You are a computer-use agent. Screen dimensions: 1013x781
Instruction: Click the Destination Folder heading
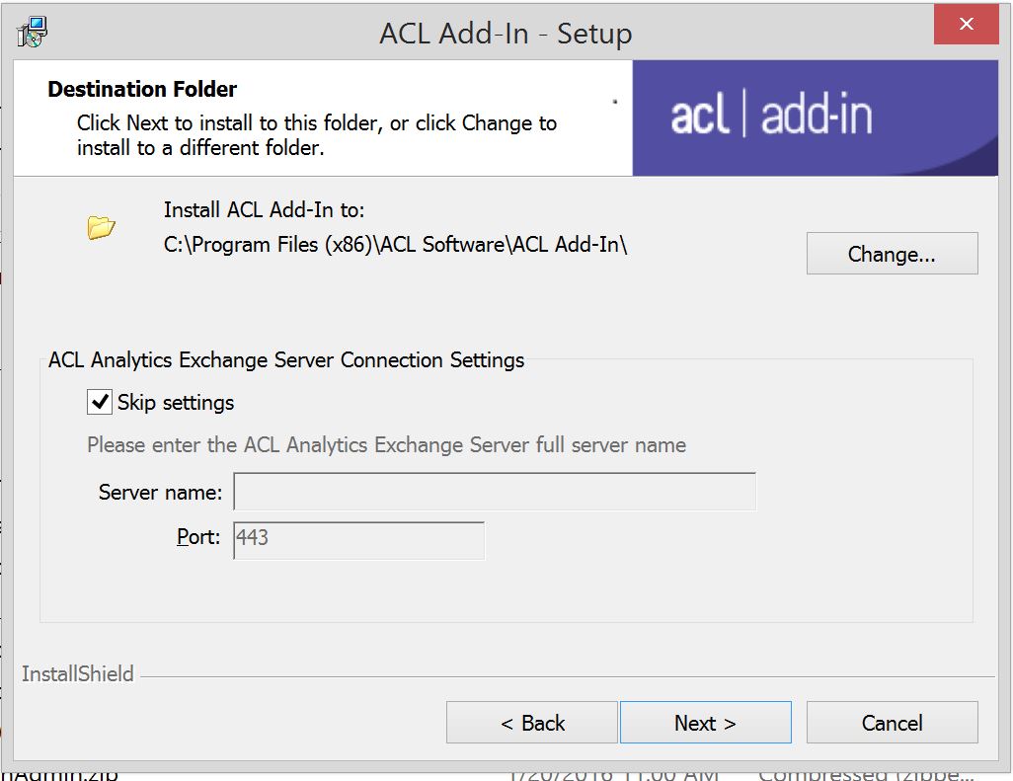[142, 89]
